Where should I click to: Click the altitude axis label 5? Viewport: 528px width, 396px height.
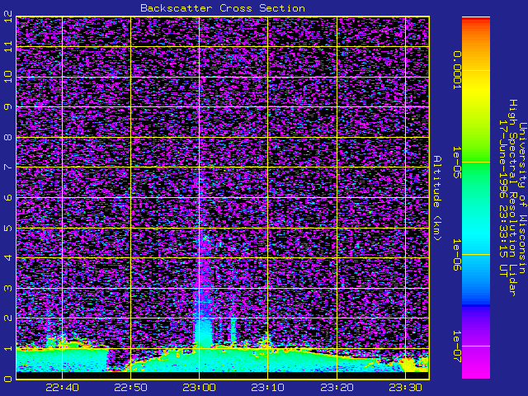[x=8, y=228]
